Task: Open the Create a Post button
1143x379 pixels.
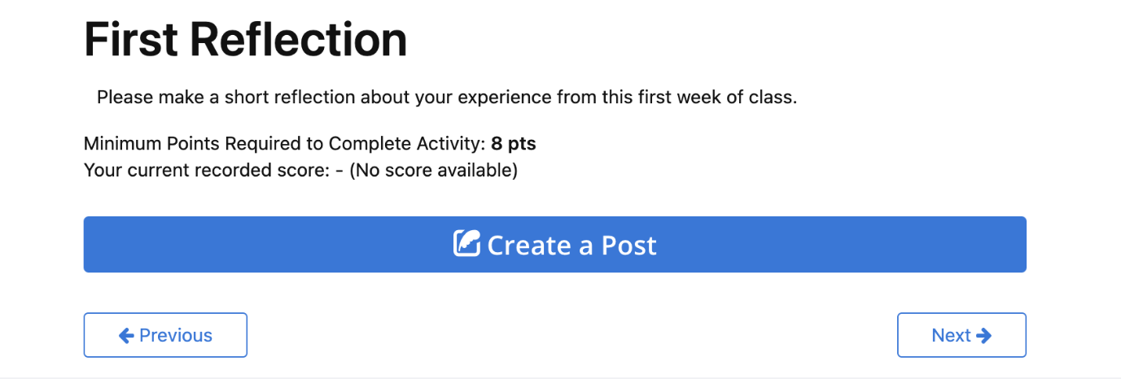Action: 554,244
